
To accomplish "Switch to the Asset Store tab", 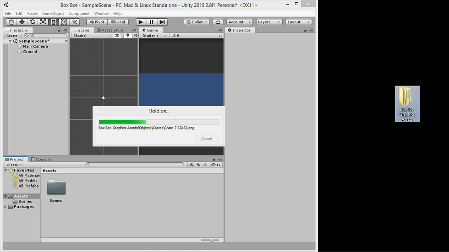I will 110,30.
